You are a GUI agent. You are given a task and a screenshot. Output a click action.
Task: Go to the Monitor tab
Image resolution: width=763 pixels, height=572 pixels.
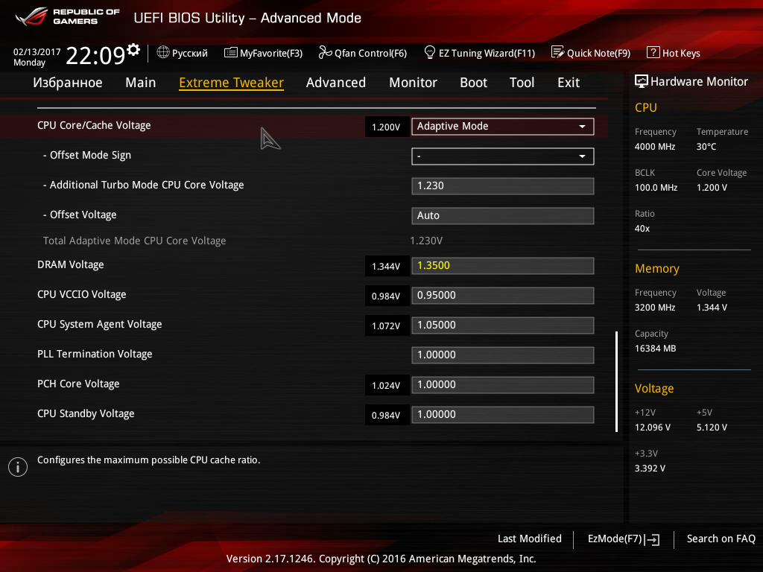coord(413,83)
